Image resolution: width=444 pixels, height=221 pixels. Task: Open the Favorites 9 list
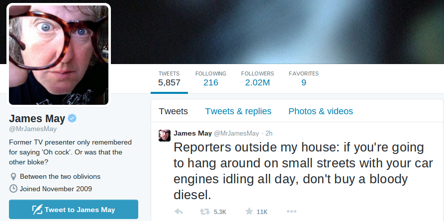tap(304, 78)
